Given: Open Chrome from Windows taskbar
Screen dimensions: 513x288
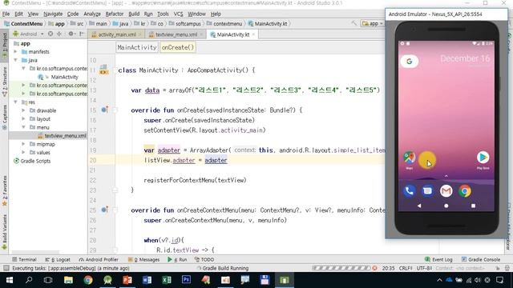Looking at the screenshot, I should [x=88, y=280].
